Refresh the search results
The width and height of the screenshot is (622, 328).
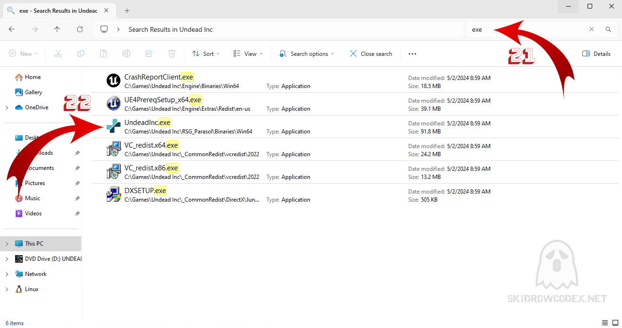[x=80, y=29]
